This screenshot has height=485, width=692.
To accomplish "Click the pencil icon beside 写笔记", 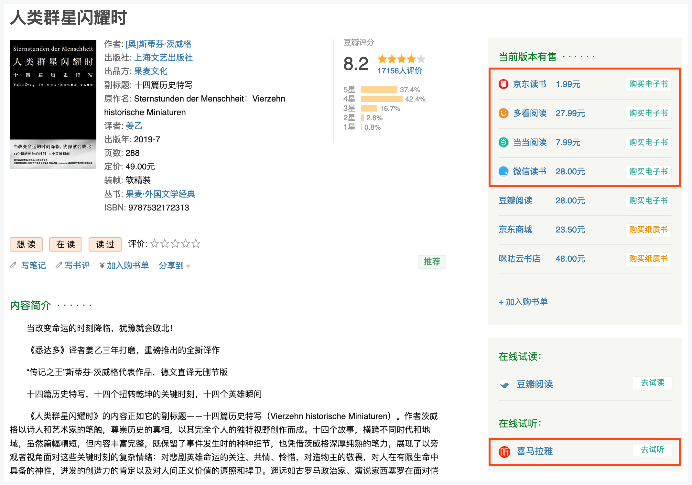I will (13, 265).
